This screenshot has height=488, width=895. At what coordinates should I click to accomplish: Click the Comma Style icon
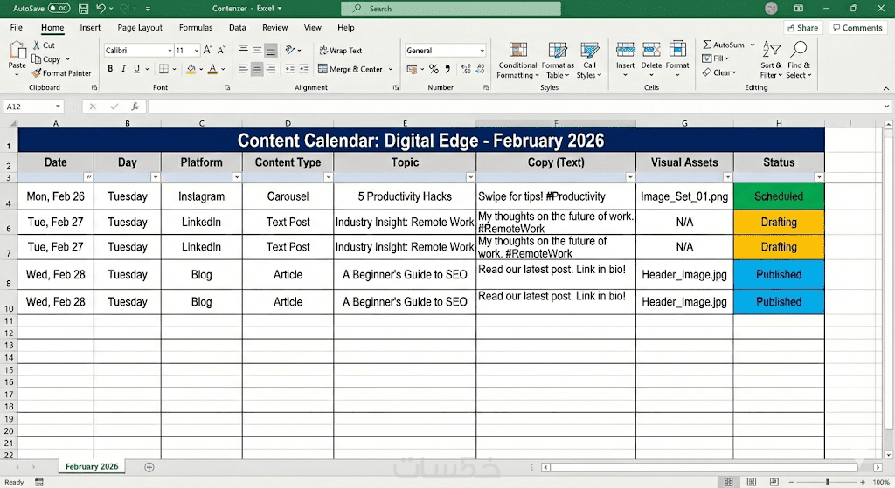(447, 69)
